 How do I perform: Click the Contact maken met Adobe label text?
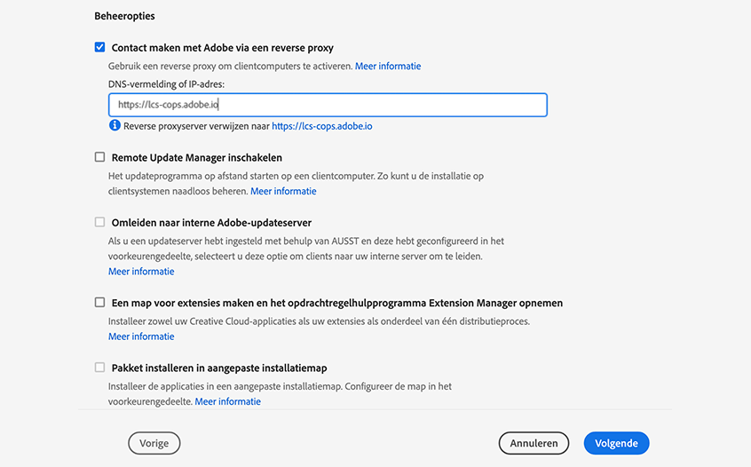(x=223, y=48)
